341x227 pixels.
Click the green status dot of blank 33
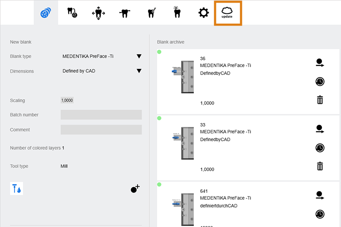[x=159, y=118]
